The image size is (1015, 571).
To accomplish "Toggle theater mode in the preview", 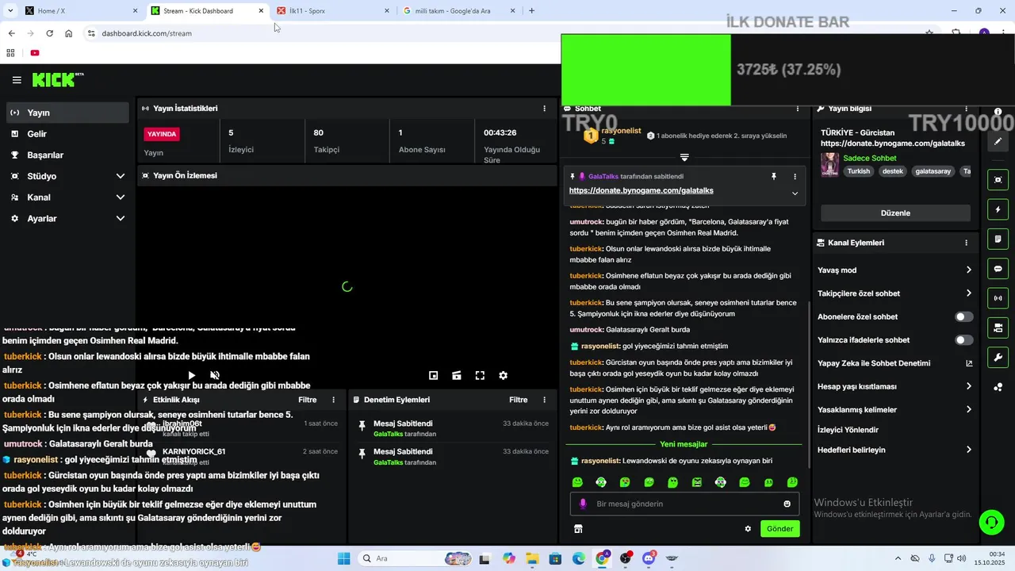I will [457, 375].
